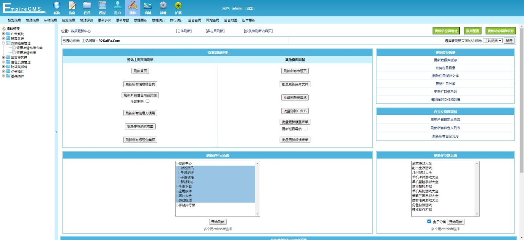
Task: Click scroll-up arrow of 专题 listbox
Action: [477, 163]
